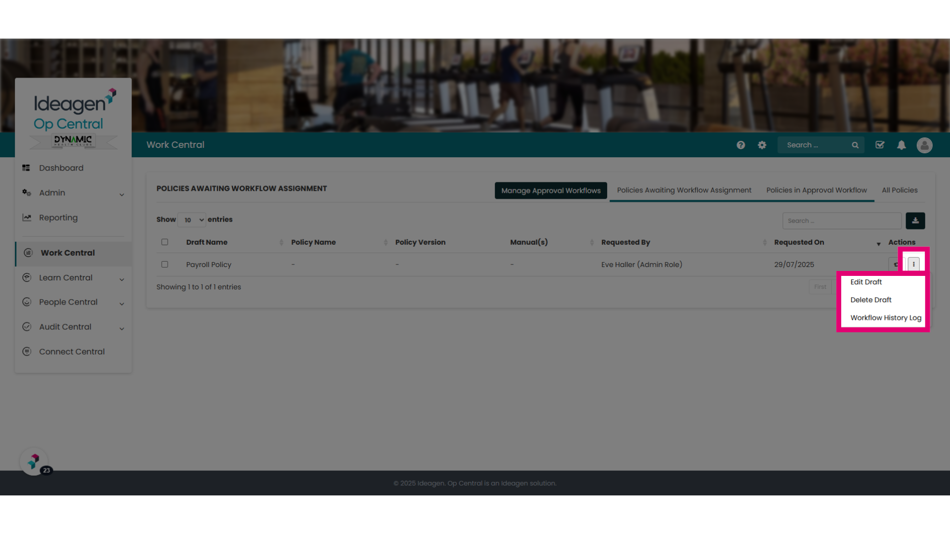
Task: Check the Payroll Policy row checkbox
Action: [165, 264]
